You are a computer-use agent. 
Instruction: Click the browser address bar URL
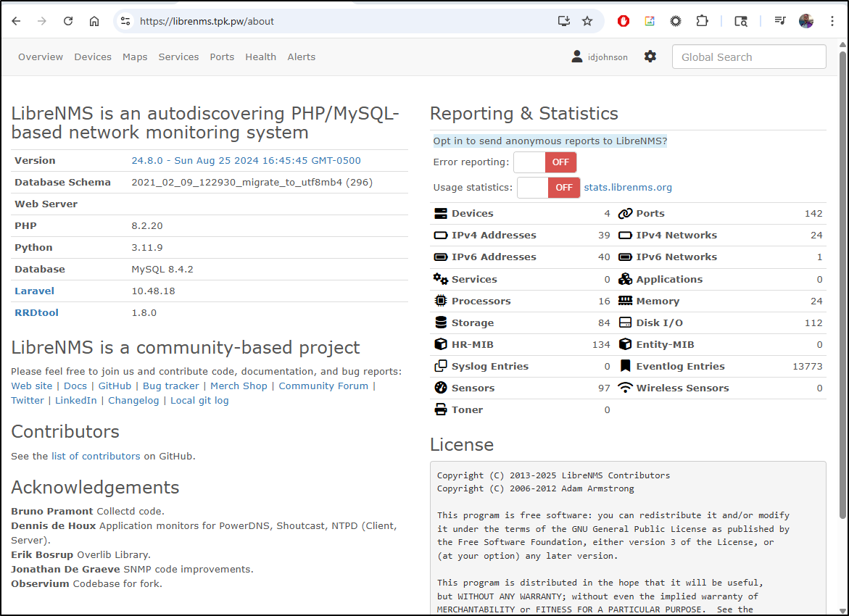point(207,21)
